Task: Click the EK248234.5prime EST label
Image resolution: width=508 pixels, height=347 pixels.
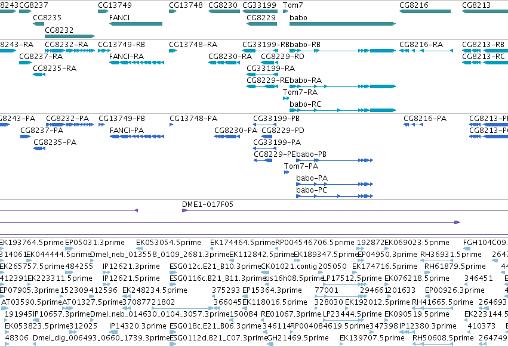Action: point(155,290)
